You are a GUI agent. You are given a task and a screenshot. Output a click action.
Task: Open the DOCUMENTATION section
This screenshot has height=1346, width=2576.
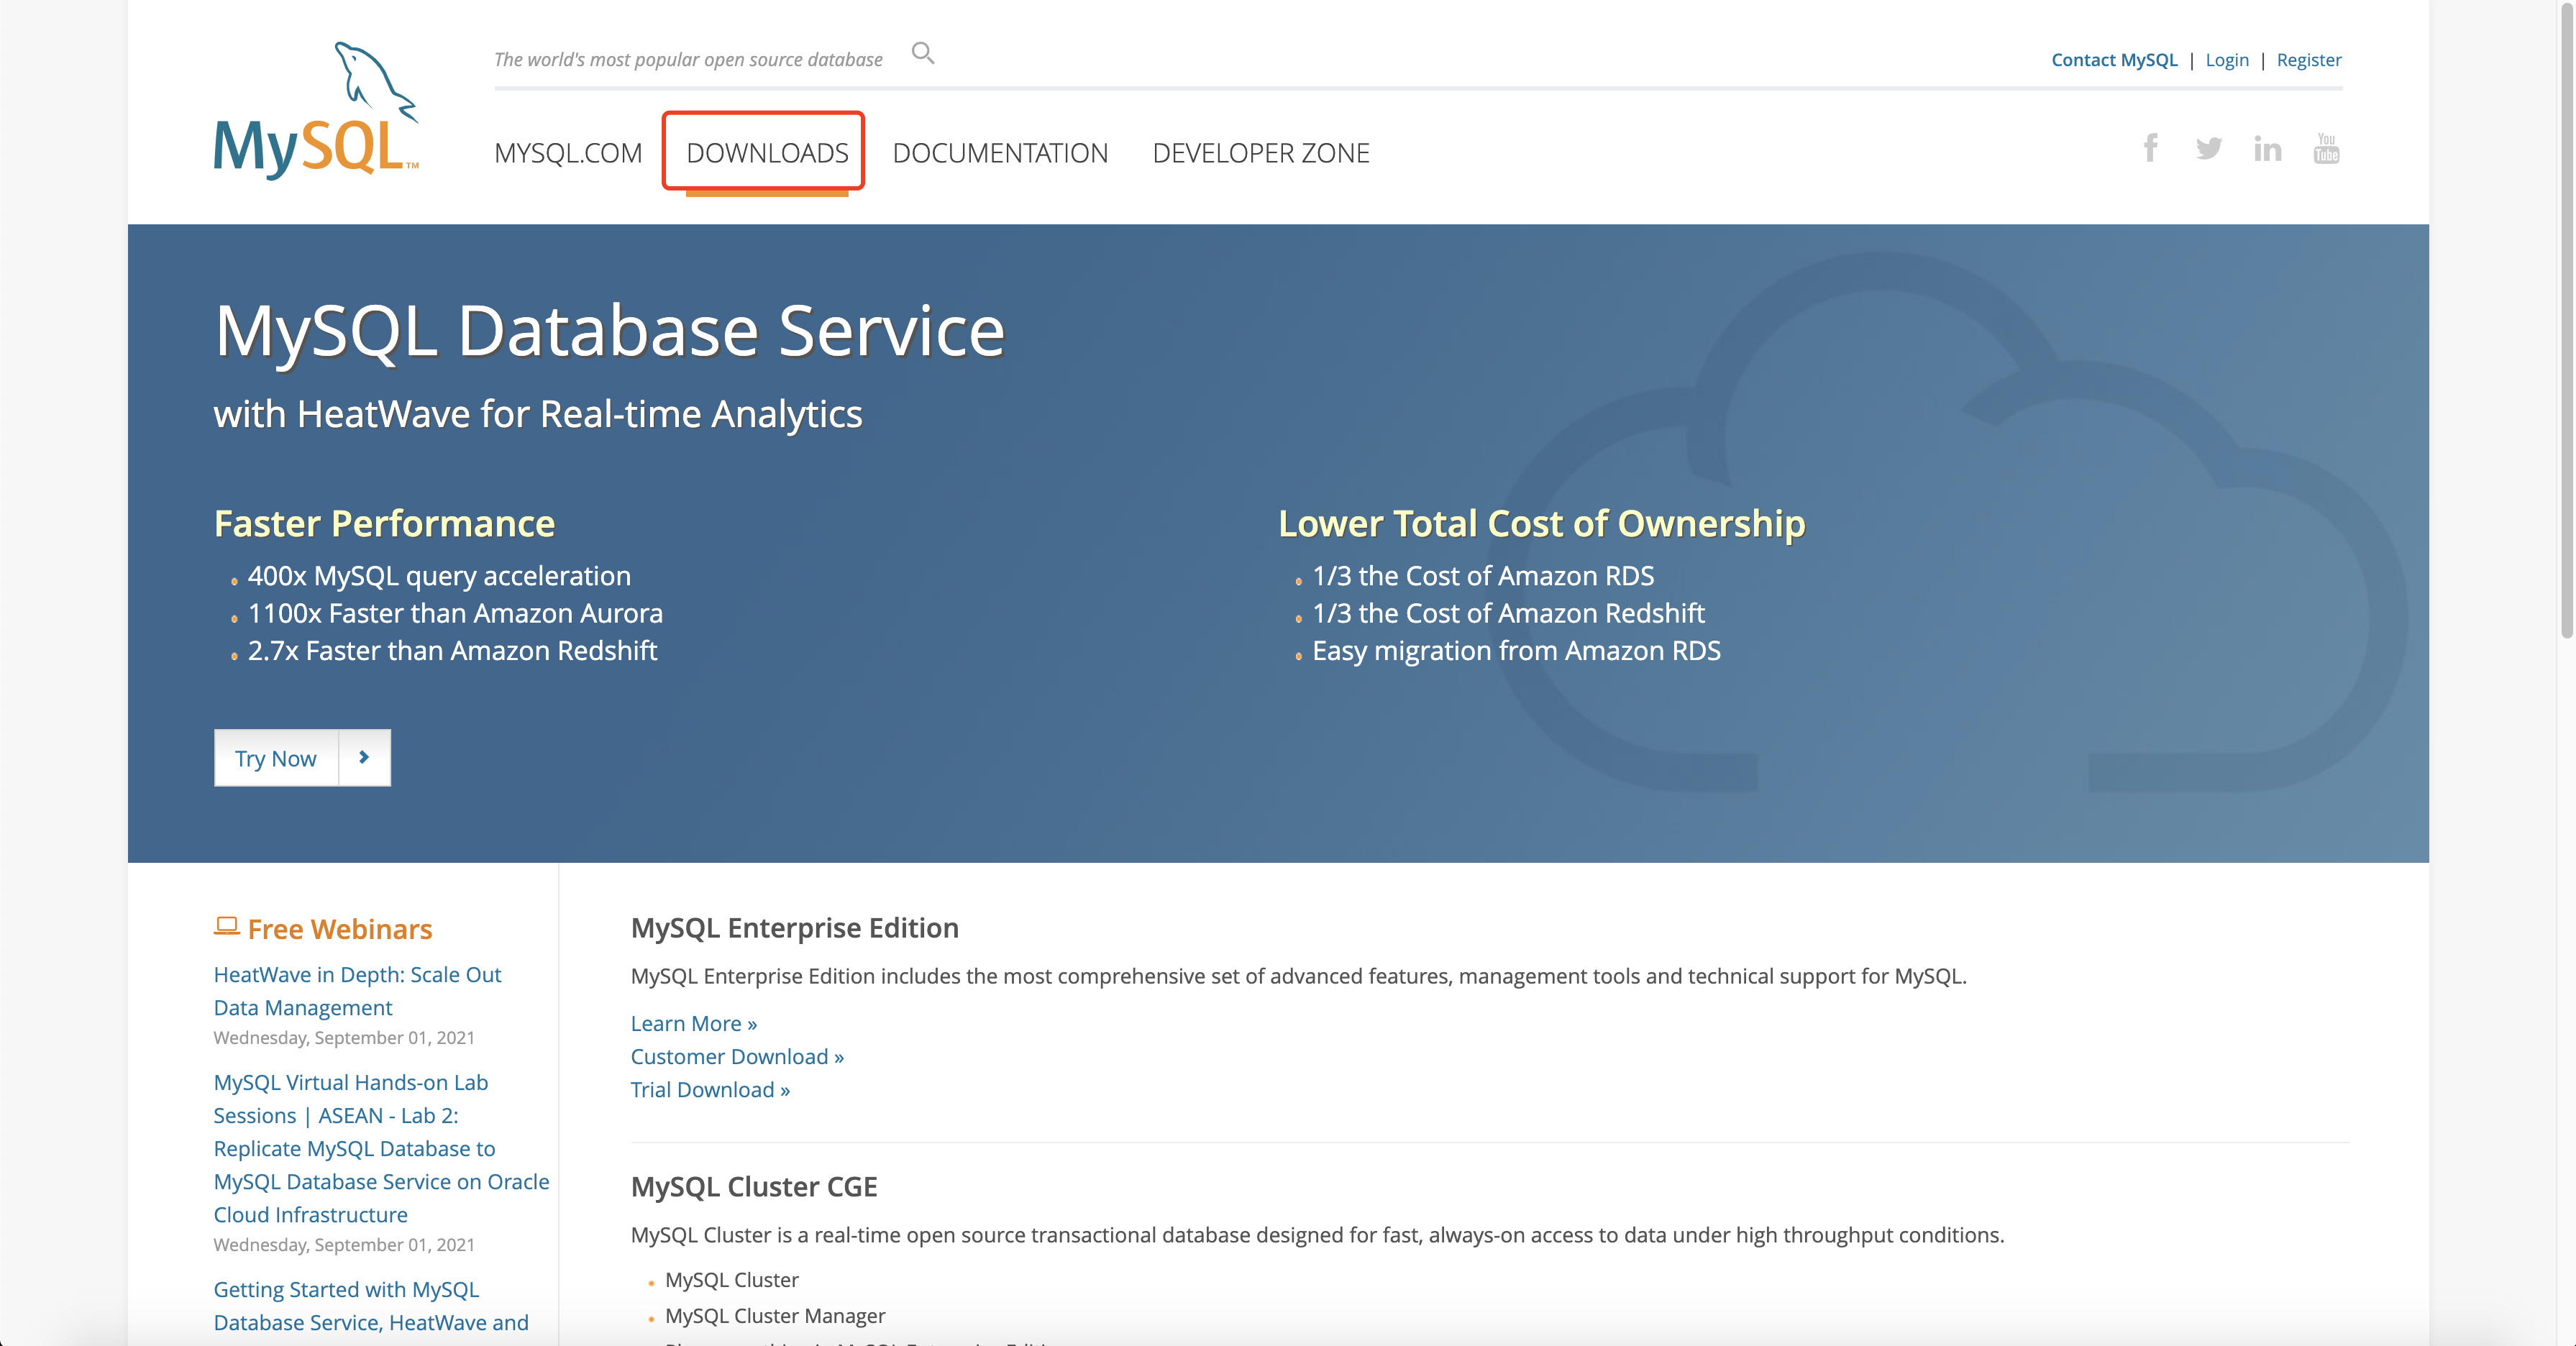pyautogui.click(x=1000, y=152)
